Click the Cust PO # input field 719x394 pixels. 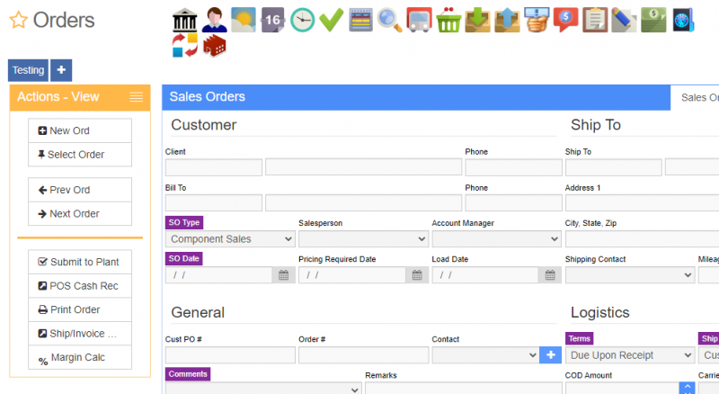[230, 355]
